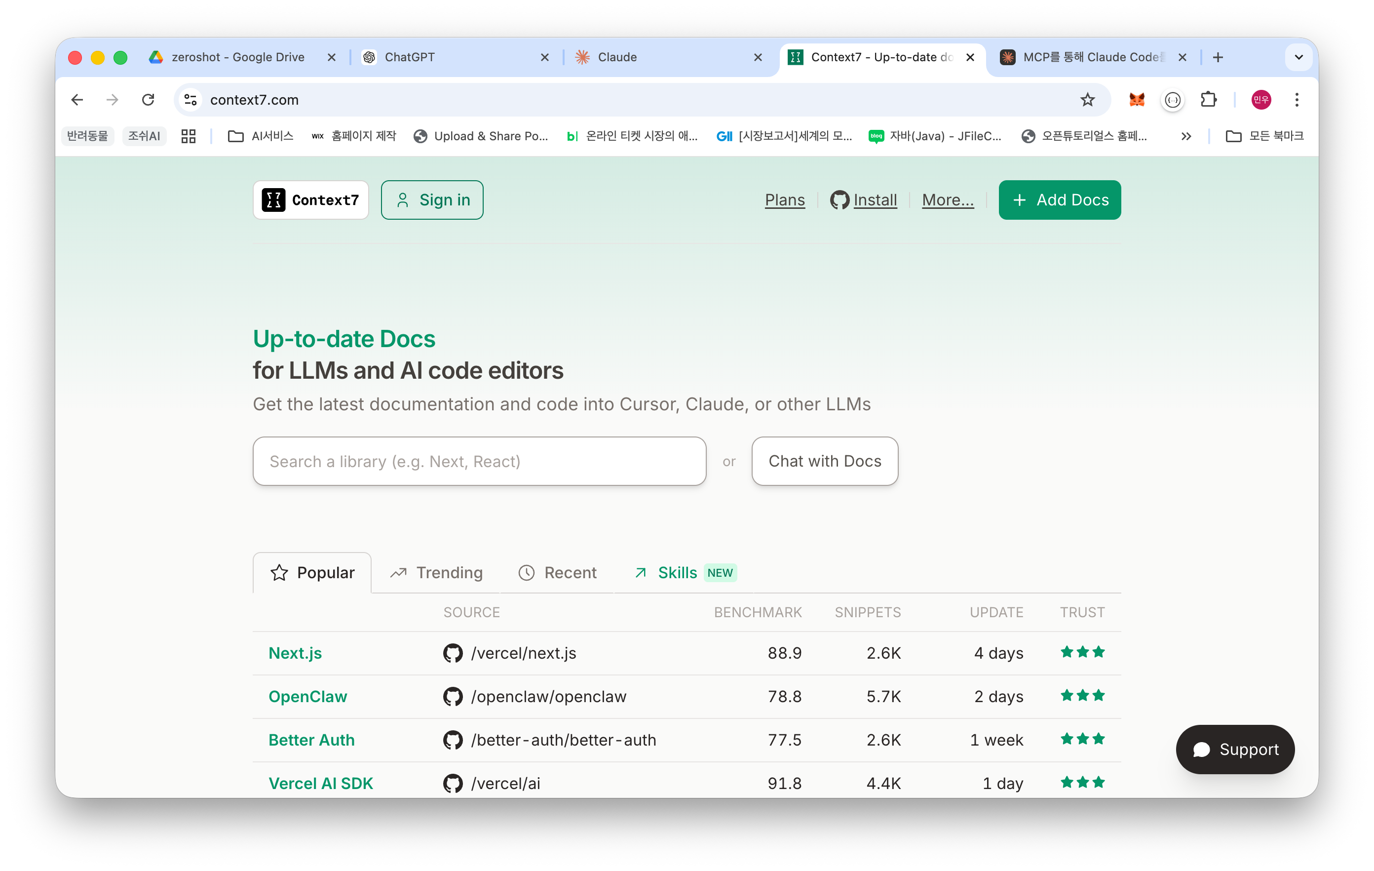Open the GitHub icon next to /openclaw/openclaw

click(453, 696)
